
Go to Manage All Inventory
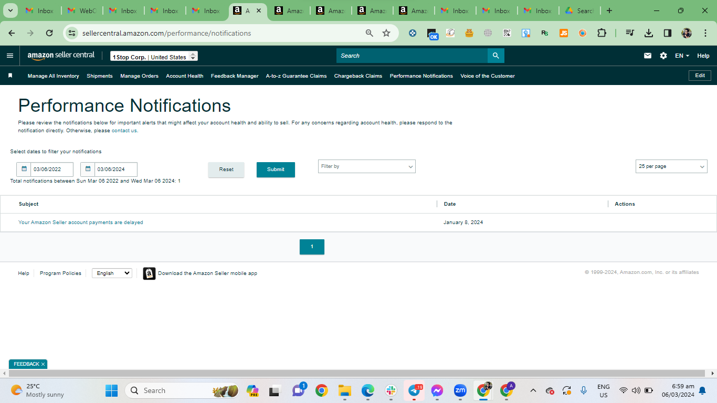[x=54, y=76]
